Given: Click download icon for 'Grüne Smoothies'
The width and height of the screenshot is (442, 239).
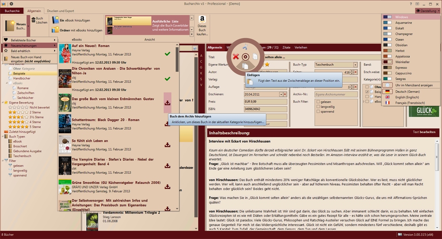Looking at the screenshot, I should point(168,187).
